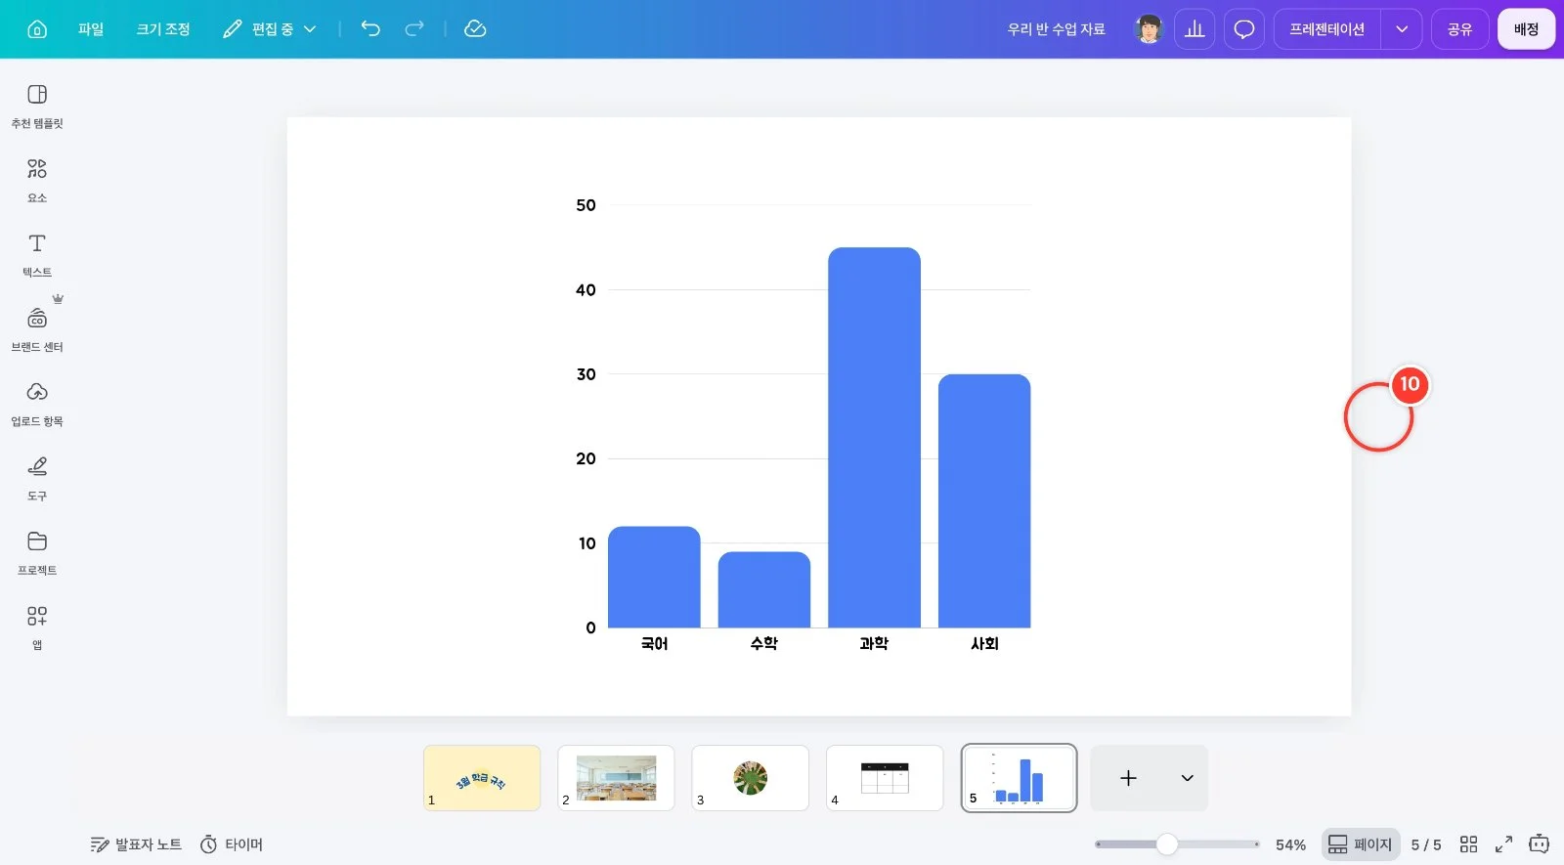Click the 배정 button

tap(1526, 29)
